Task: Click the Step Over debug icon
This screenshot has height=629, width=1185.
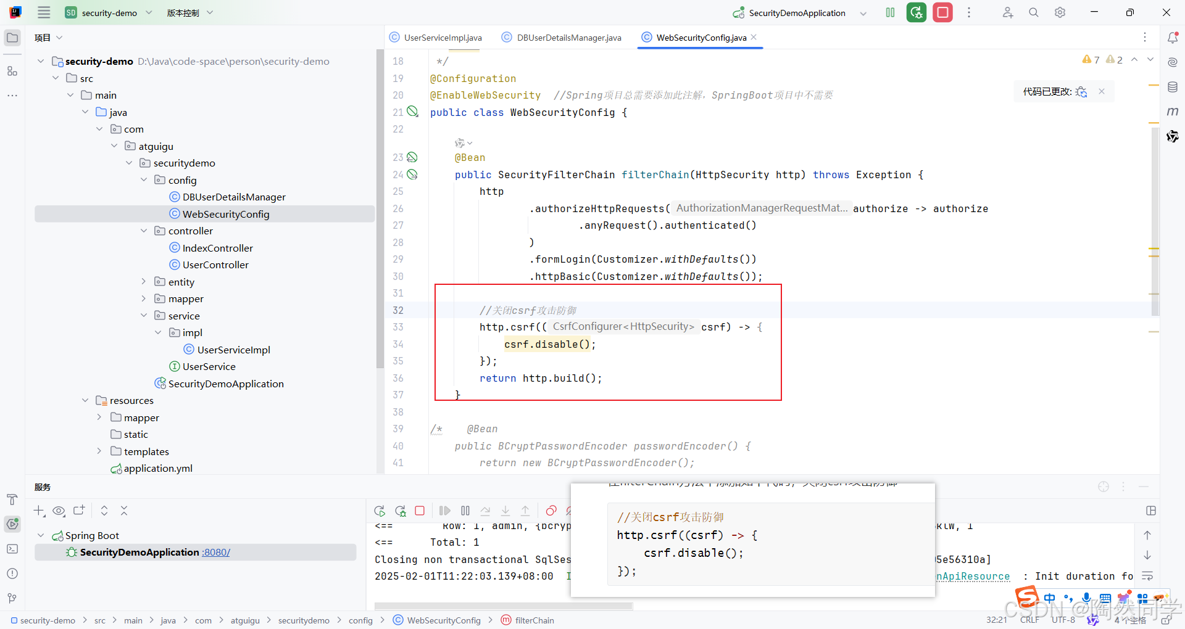Action: point(486,511)
